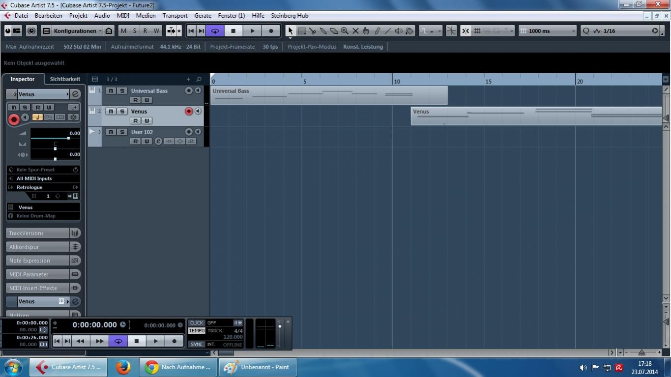671x377 pixels.
Task: Click the Find Tracks magnifier icon
Action: pos(199,79)
